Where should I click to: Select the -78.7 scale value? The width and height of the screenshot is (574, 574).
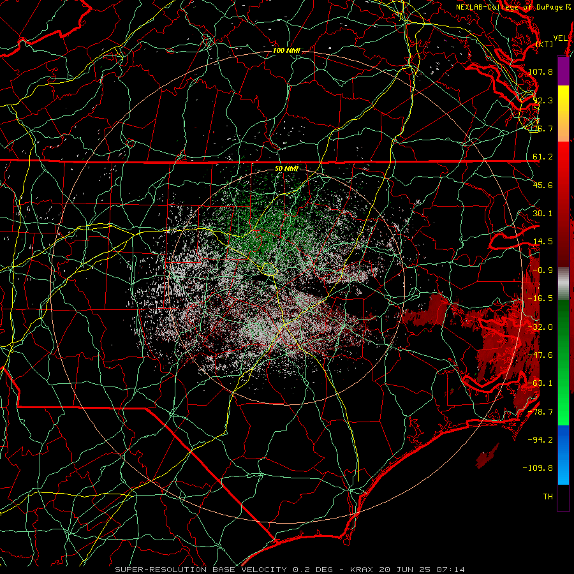[x=540, y=411]
